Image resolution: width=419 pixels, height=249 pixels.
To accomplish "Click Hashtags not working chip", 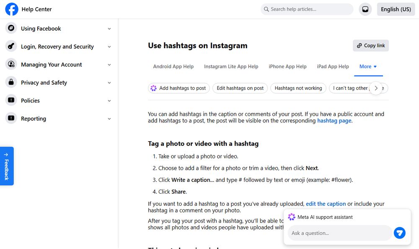I will (298, 88).
